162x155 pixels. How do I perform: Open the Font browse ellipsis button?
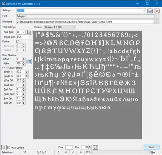click(x=157, y=16)
